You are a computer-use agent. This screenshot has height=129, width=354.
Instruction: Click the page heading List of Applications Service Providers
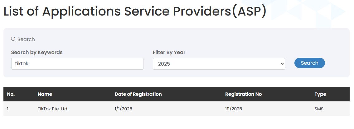click(x=135, y=12)
